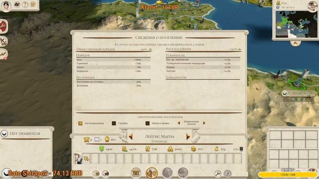
Task: Click the Ускорители section label
Action: (x=175, y=55)
